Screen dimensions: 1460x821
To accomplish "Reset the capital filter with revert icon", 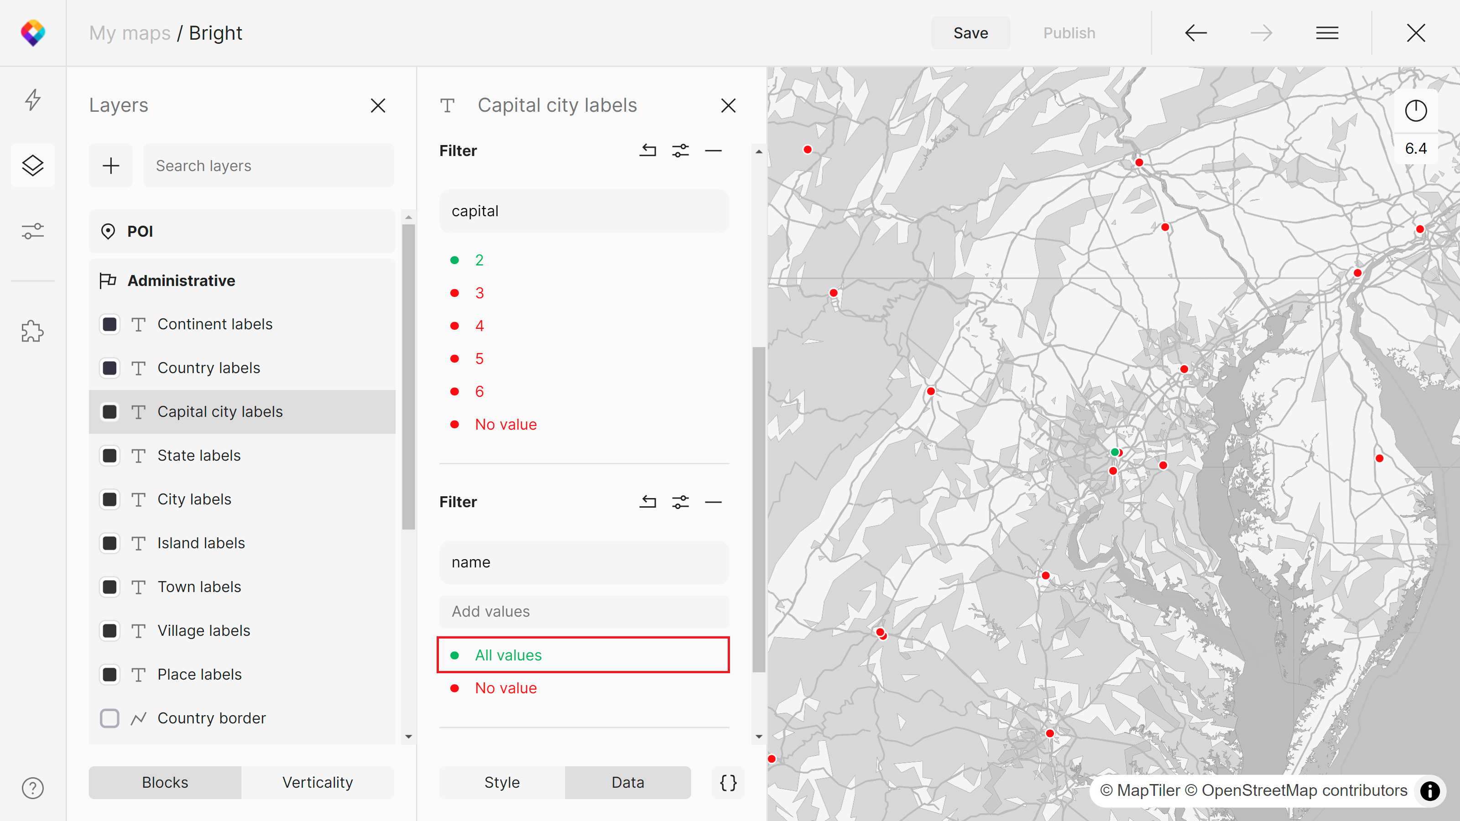I will [648, 151].
